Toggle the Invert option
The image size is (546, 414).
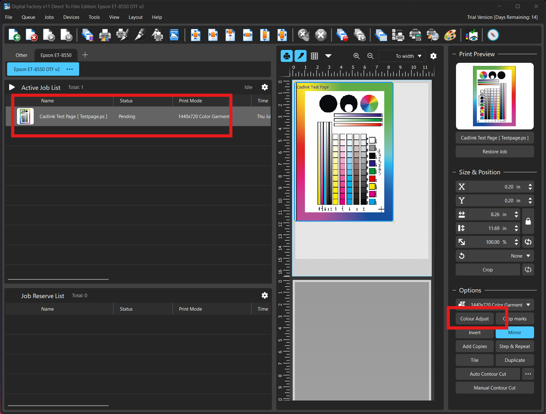pyautogui.click(x=474, y=332)
